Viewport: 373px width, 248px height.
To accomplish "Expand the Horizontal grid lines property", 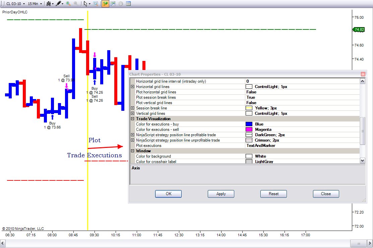I will [132, 87].
